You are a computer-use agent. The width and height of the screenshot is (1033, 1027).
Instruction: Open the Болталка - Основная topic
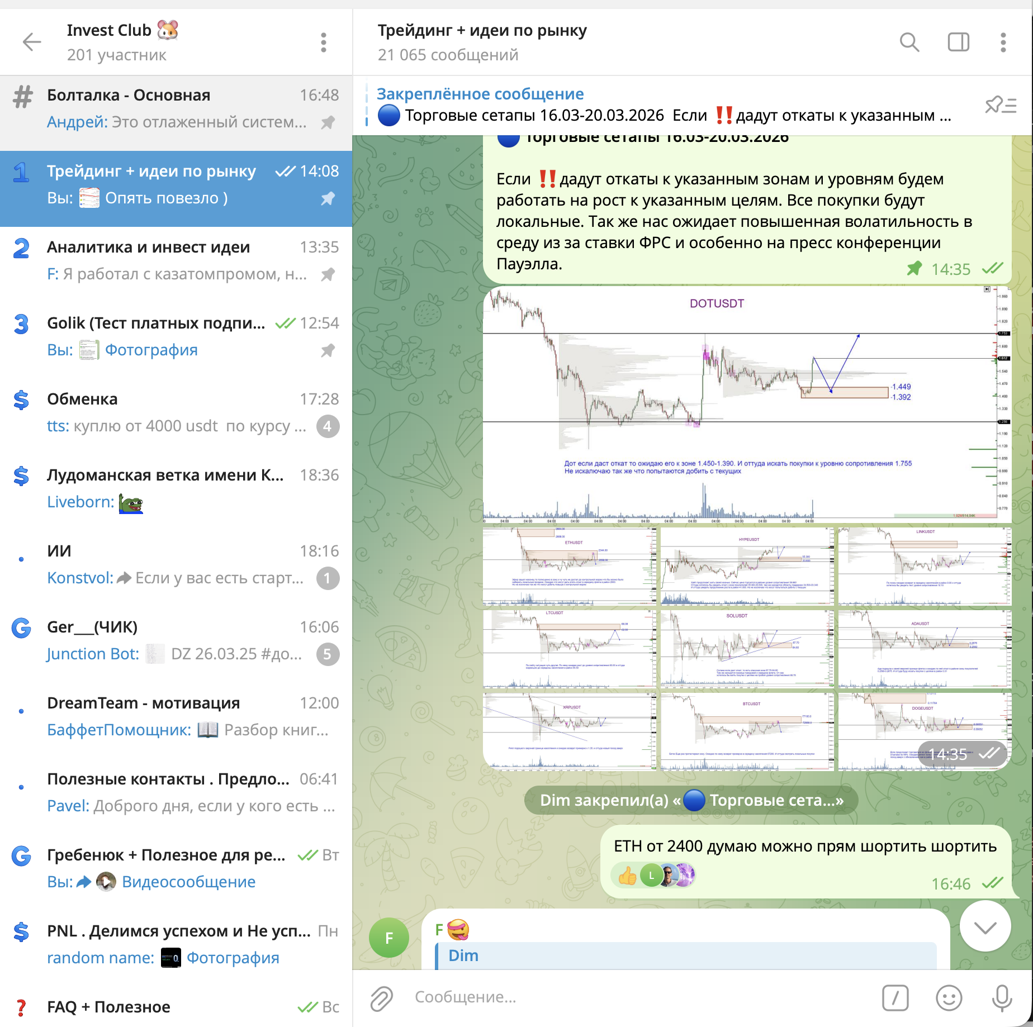point(176,108)
